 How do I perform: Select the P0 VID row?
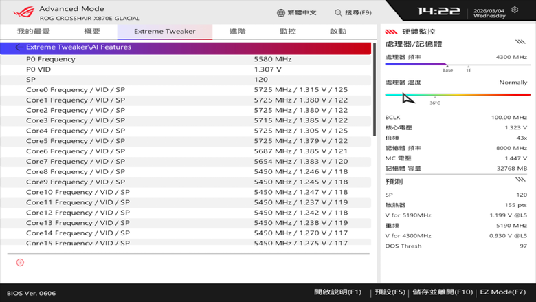(x=186, y=69)
